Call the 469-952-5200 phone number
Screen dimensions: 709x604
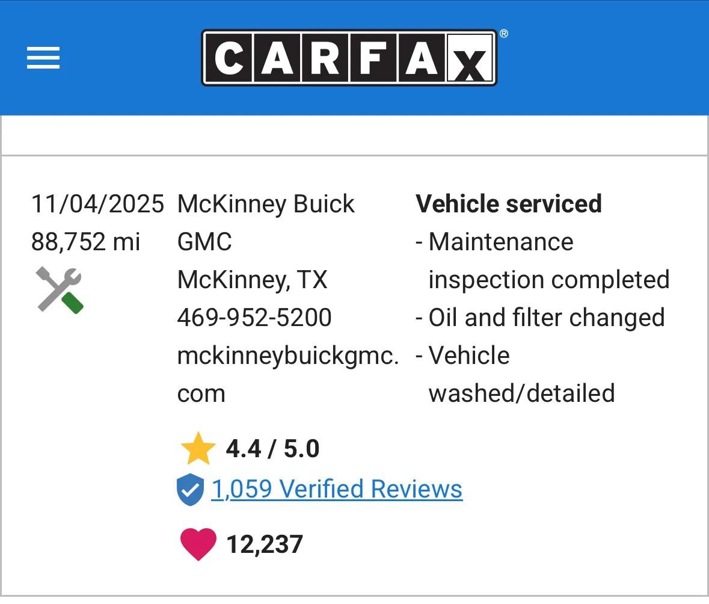[254, 317]
